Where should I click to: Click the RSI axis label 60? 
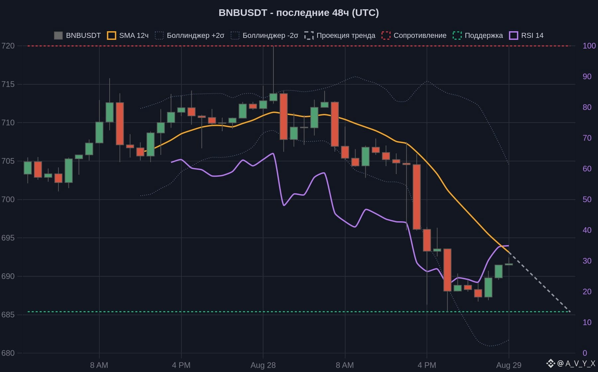coord(587,169)
